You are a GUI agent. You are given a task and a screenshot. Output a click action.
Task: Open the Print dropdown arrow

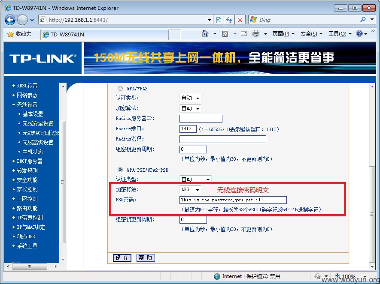tap(265, 34)
